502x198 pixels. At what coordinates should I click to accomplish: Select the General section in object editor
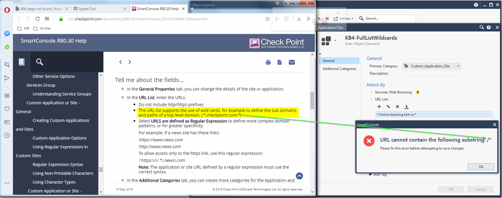(339, 61)
